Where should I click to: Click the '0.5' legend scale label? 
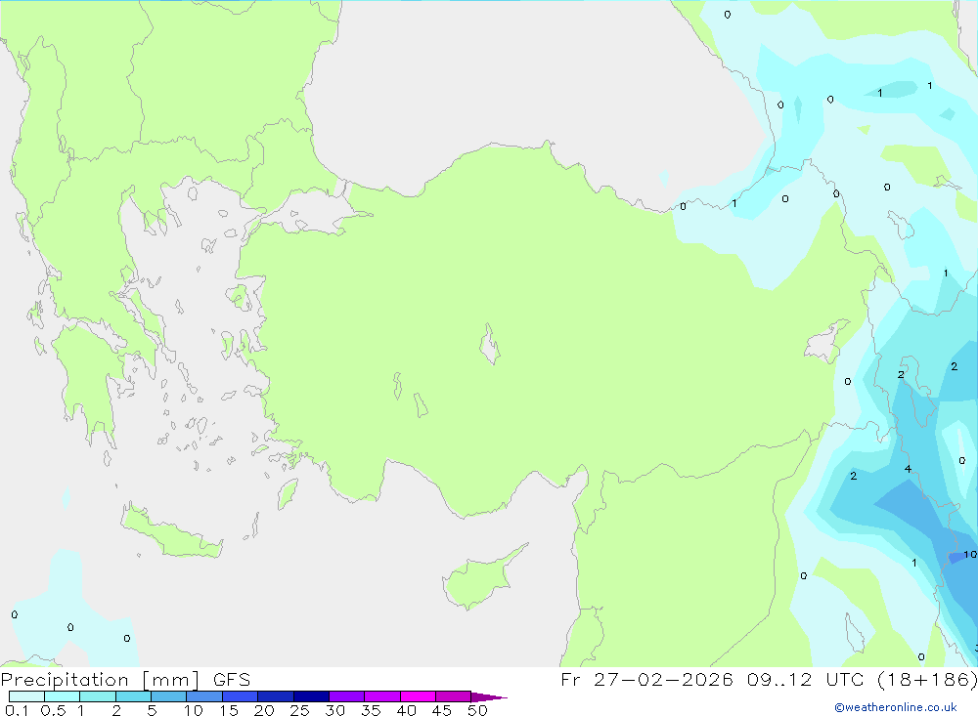coord(53,710)
